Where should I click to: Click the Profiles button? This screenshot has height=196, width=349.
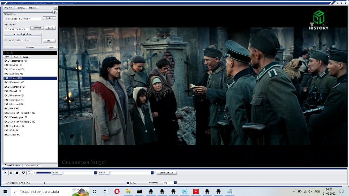tap(49, 18)
